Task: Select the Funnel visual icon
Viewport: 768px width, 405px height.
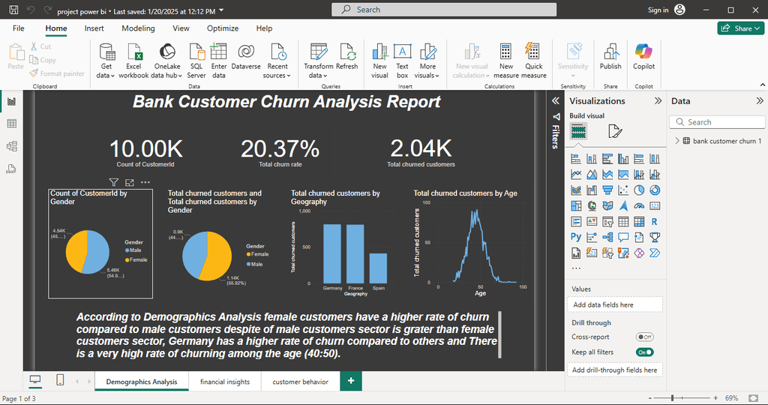Action: coord(607,190)
